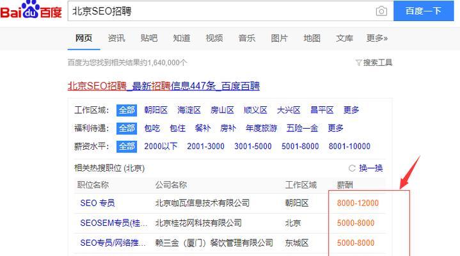460x256 pixels.
Task: Switch to the 贴吧 tab
Action: [149, 38]
